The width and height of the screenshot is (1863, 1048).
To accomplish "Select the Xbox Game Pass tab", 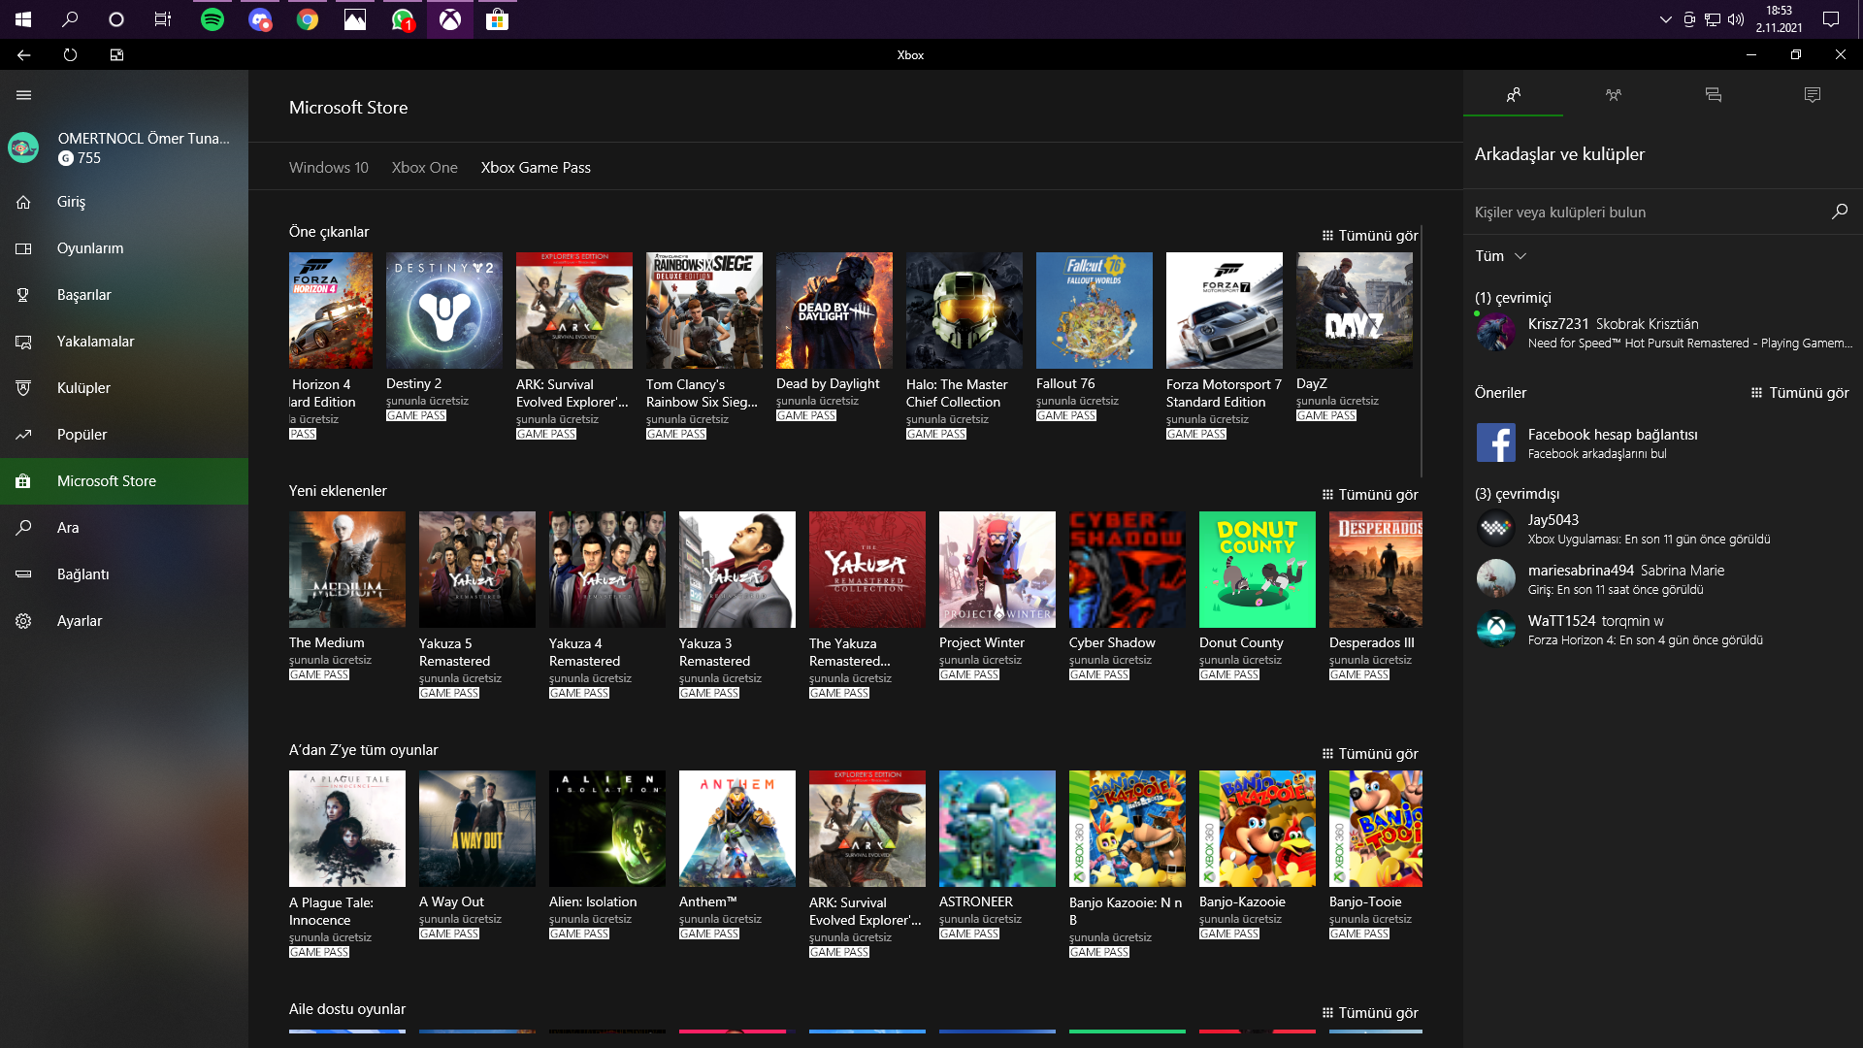I will coord(536,168).
